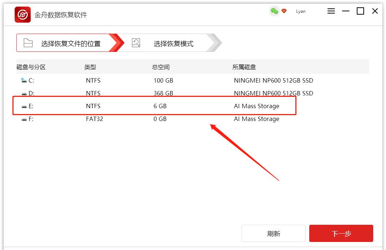Click the red 下一步 next button
Screen dimensions: 386x250
coord(341,233)
